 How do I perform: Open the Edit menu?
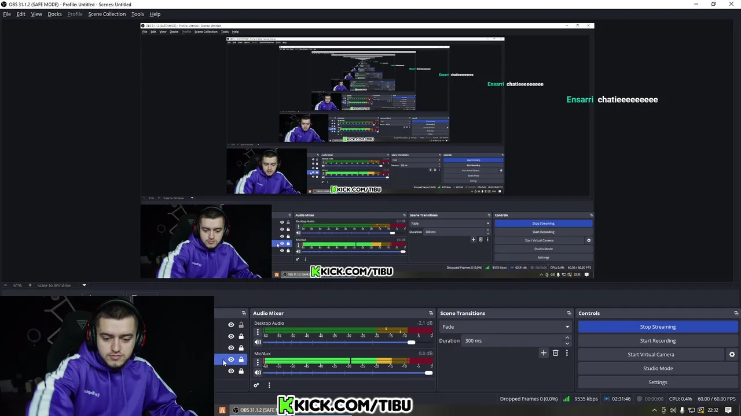coord(21,14)
